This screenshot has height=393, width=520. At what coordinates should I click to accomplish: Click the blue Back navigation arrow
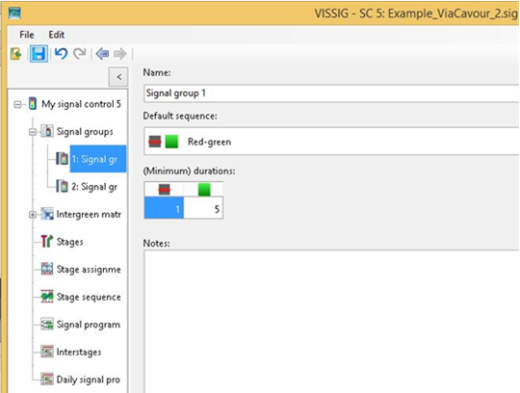tap(102, 53)
